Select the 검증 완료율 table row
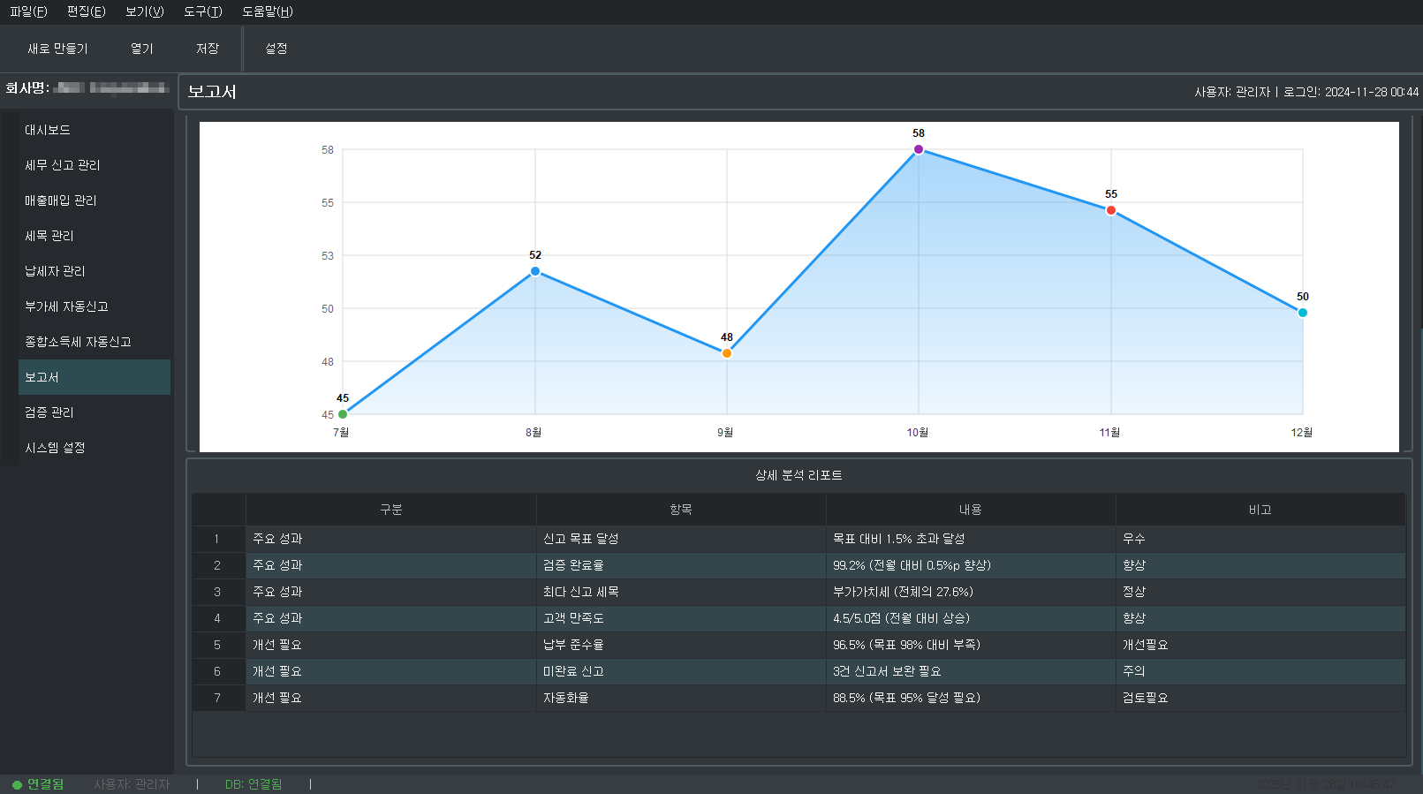 coord(680,565)
